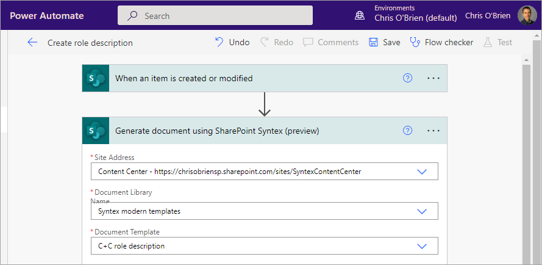The image size is (542, 265).
Task: Collapse 'When an item is created or modified' header
Action: pos(265,78)
